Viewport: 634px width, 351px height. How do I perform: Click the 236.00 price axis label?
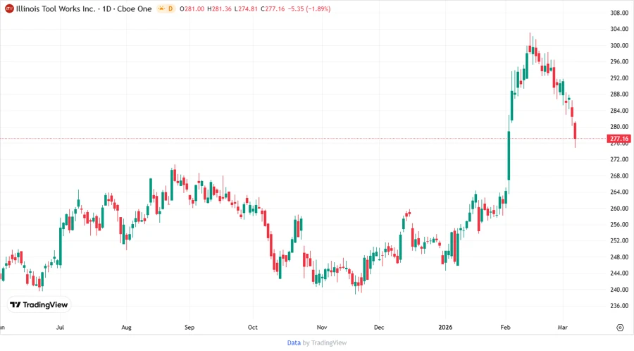click(x=619, y=306)
